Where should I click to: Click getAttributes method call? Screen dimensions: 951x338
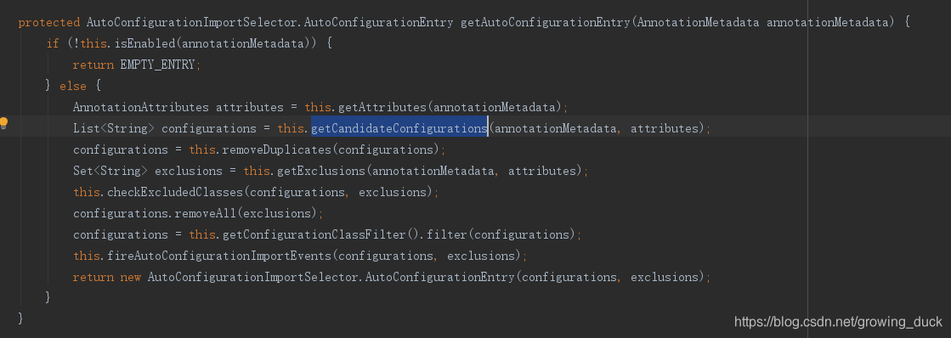pos(382,107)
